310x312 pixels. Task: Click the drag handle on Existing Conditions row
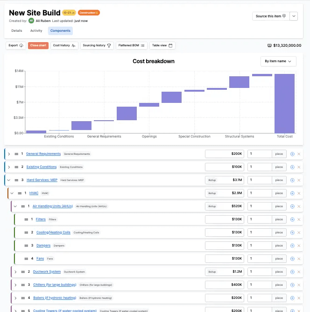(x=16, y=167)
